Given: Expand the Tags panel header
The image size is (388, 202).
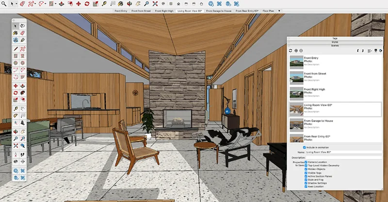Looking at the screenshot, I should [335, 38].
